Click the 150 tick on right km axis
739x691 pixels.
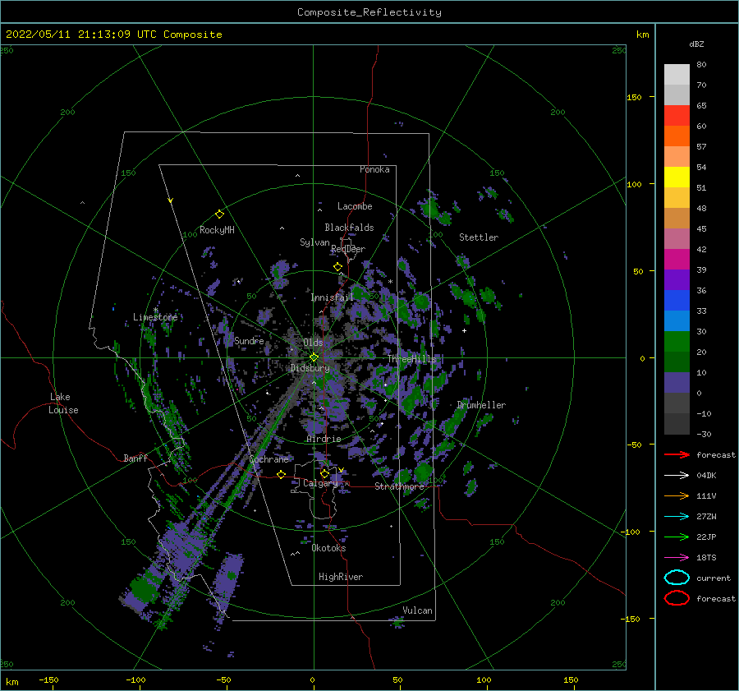click(x=634, y=97)
